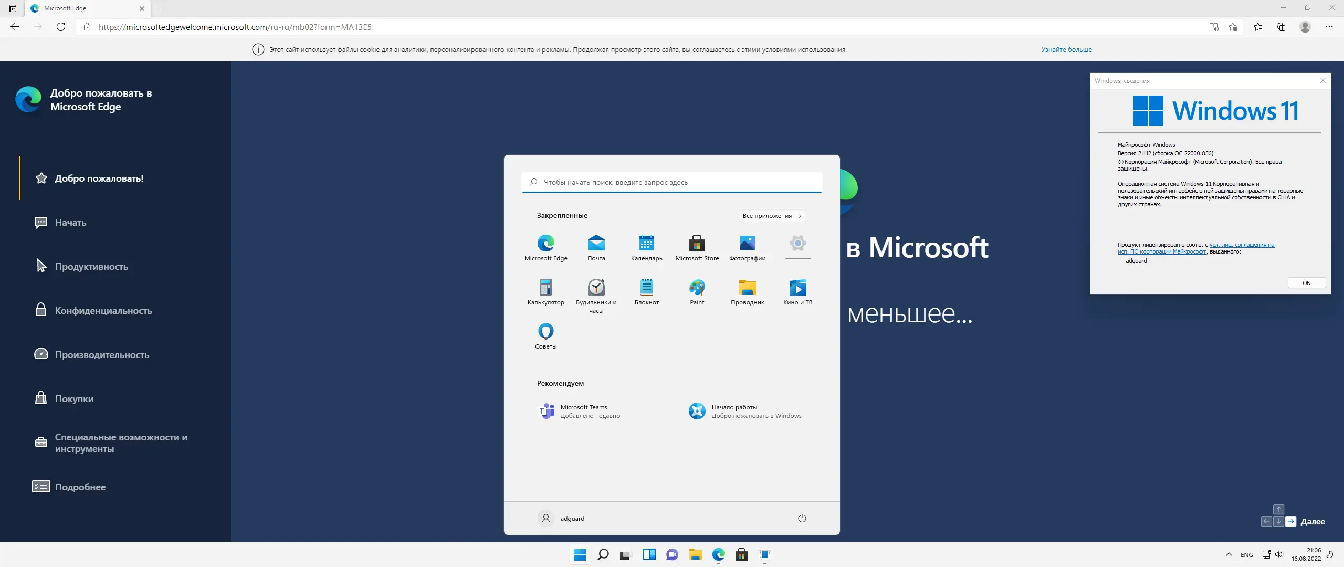Expand hidden system tray icons chevron
This screenshot has width=1344, height=567.
(1228, 554)
